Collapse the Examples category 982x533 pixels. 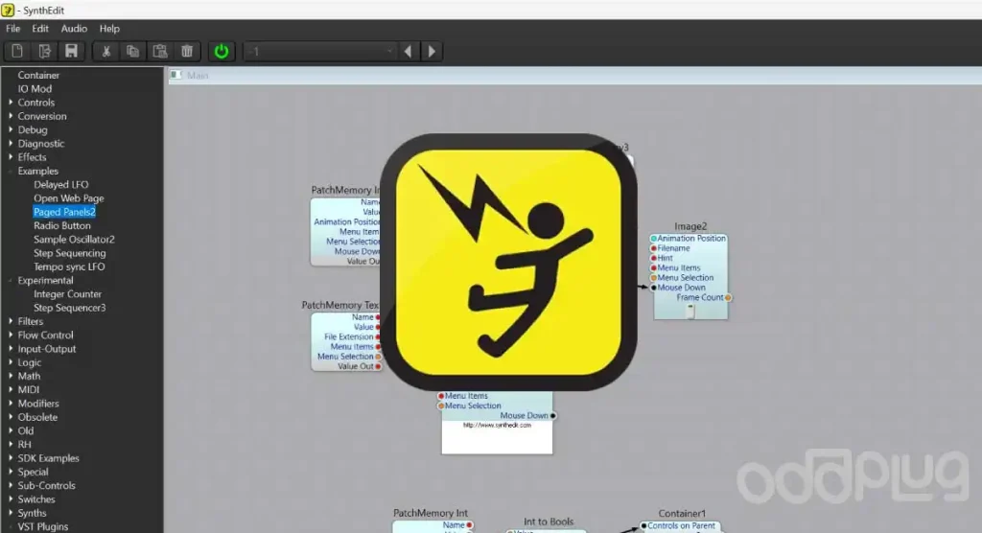pos(11,172)
